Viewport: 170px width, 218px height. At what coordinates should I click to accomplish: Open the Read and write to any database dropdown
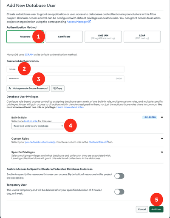38,126
